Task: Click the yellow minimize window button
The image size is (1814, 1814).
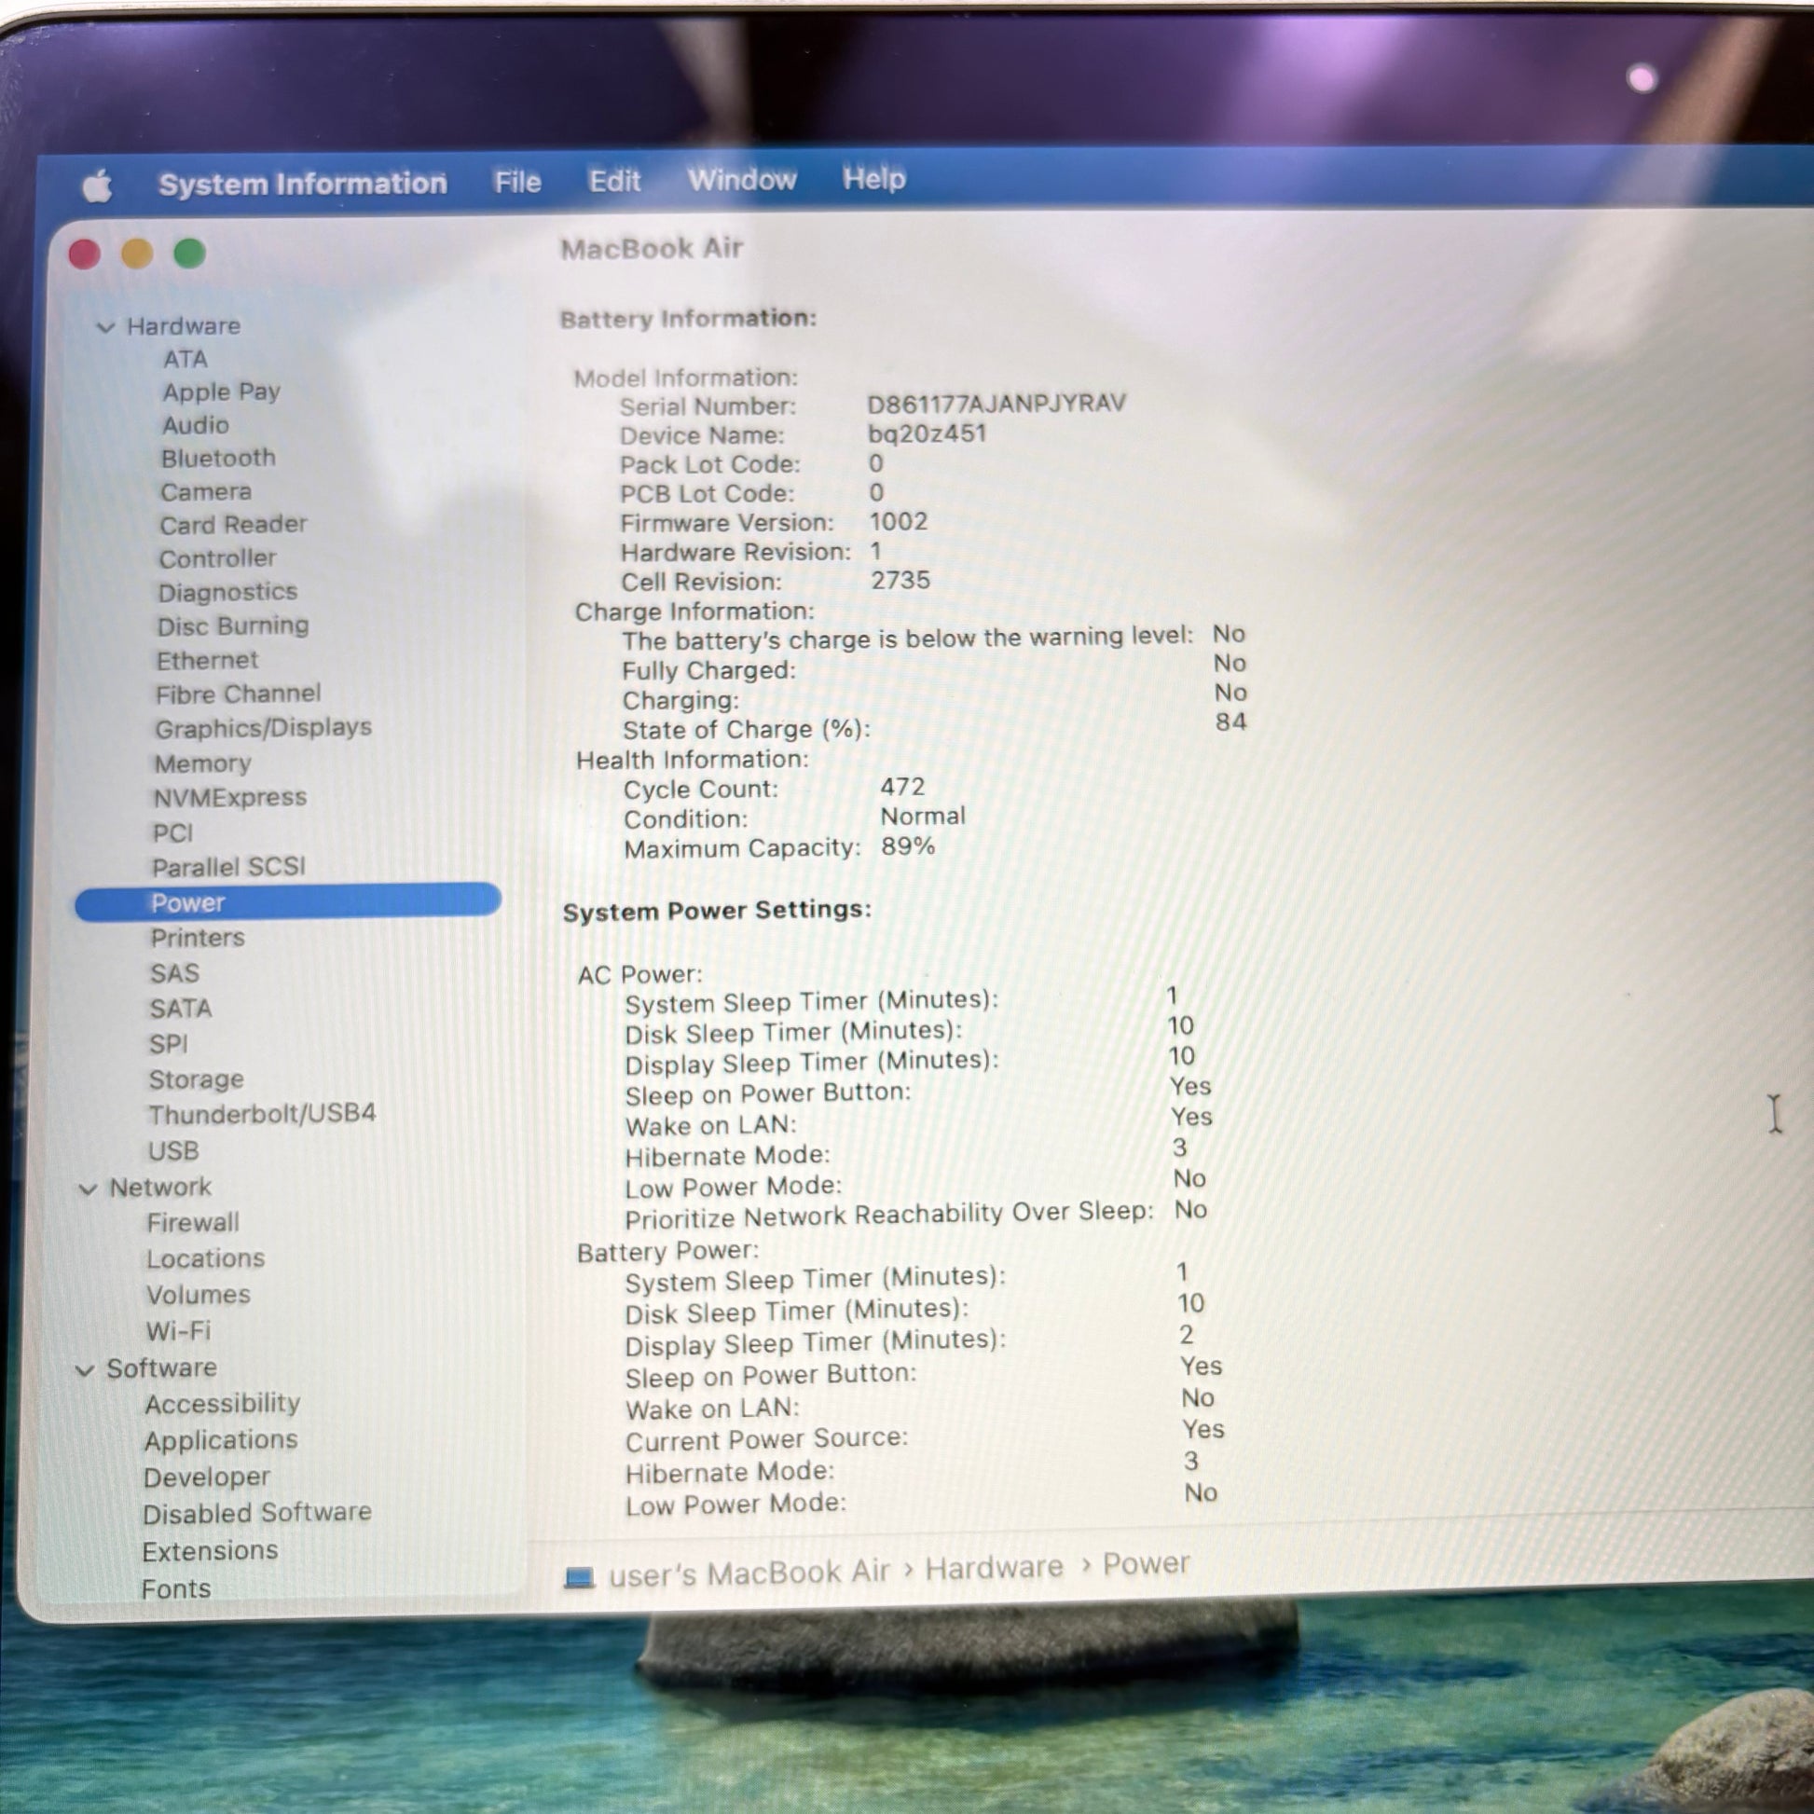Action: coord(137,254)
